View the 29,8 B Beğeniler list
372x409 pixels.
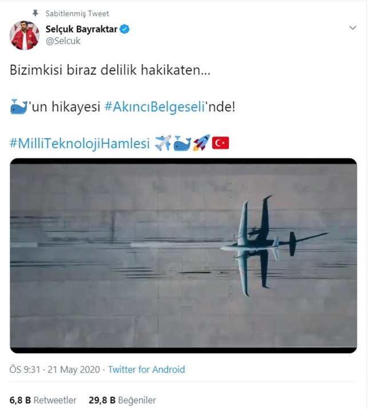point(122,400)
